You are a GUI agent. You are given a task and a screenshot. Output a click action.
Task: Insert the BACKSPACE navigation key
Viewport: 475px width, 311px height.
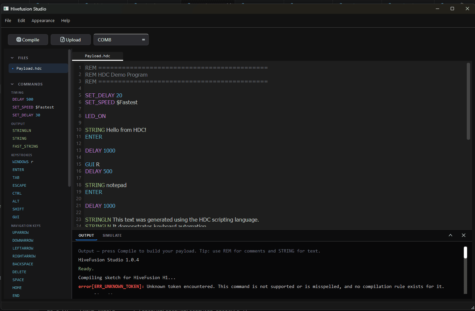tap(23, 264)
